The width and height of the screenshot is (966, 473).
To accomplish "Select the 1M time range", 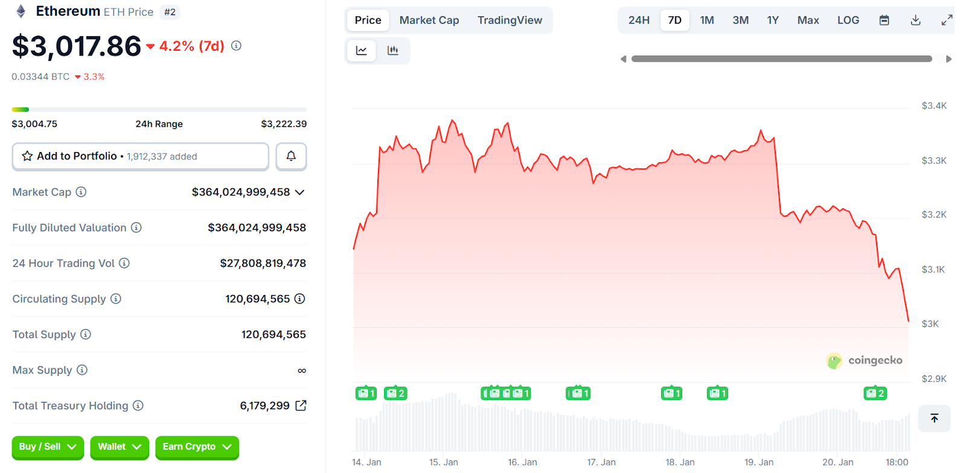I will [x=707, y=21].
